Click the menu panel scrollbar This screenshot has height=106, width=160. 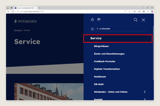[x=153, y=53]
